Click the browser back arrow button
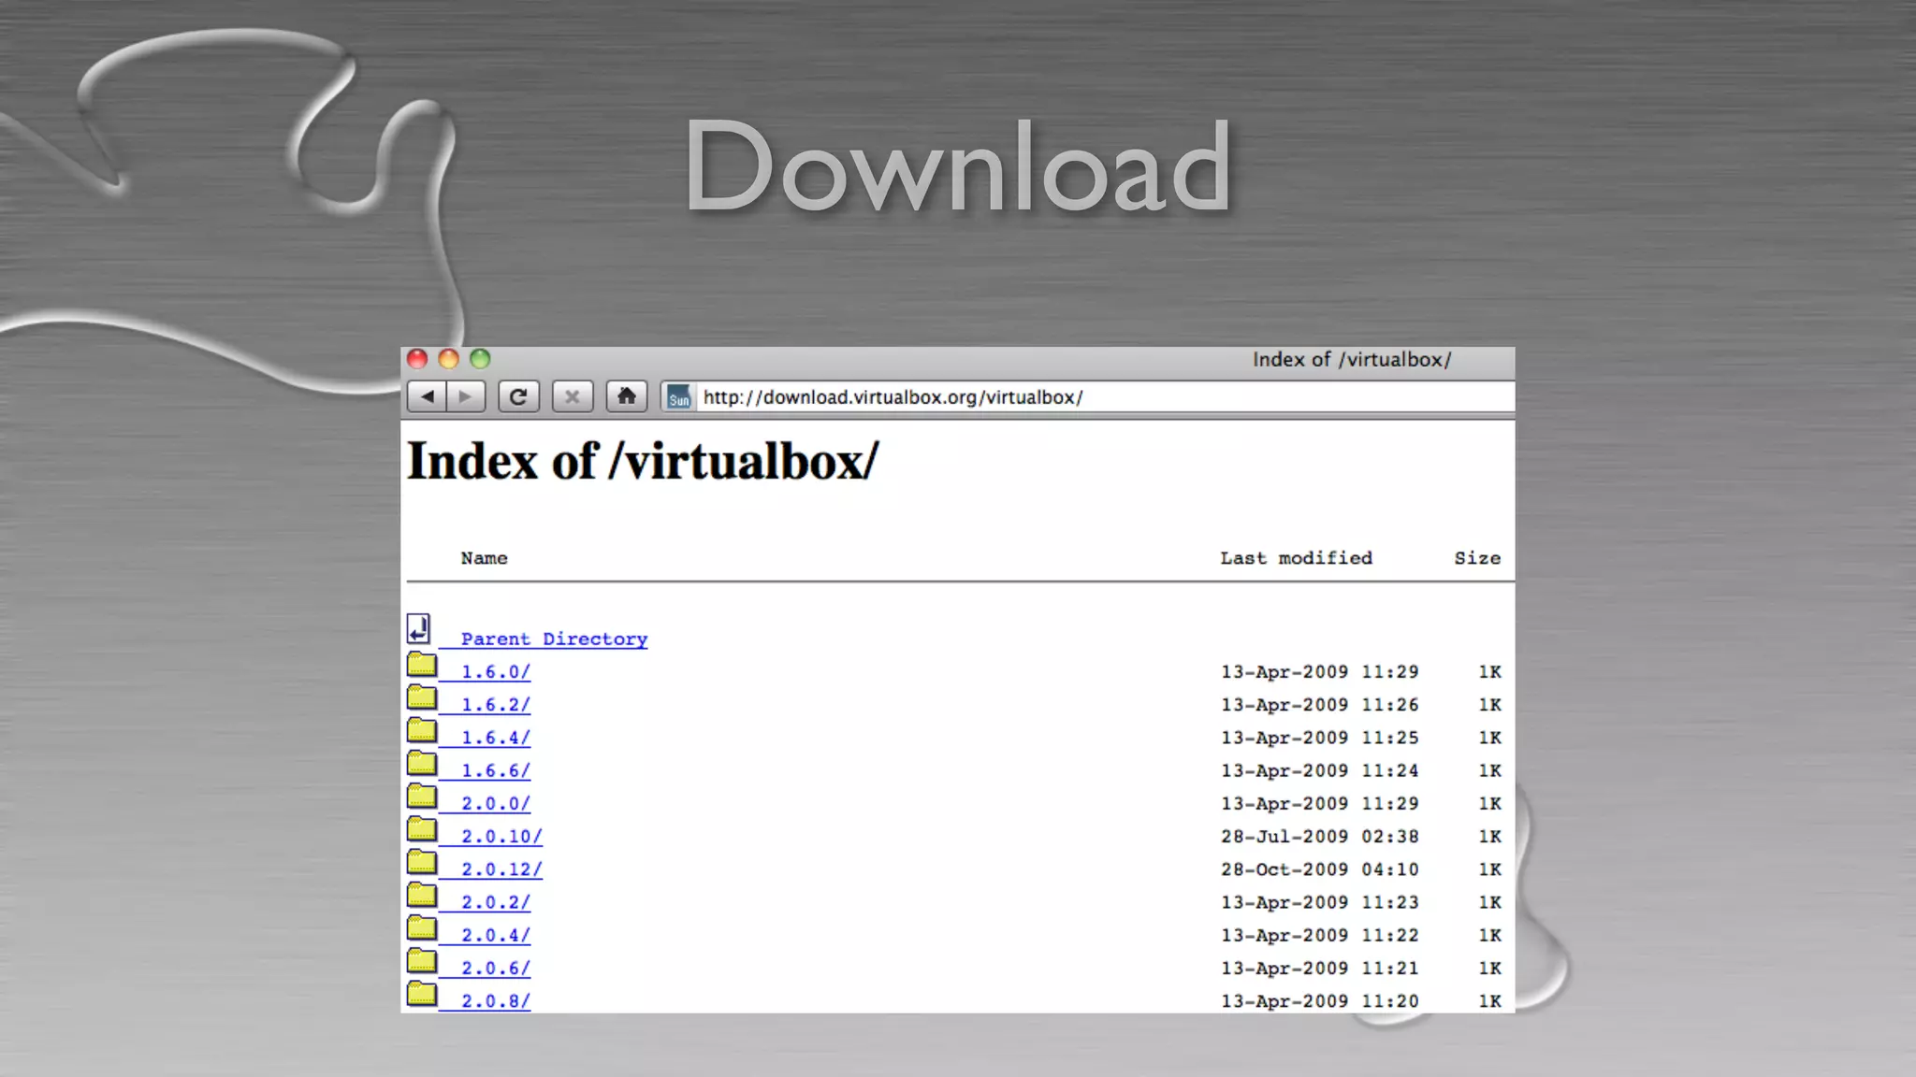The height and width of the screenshot is (1077, 1916). pos(427,396)
